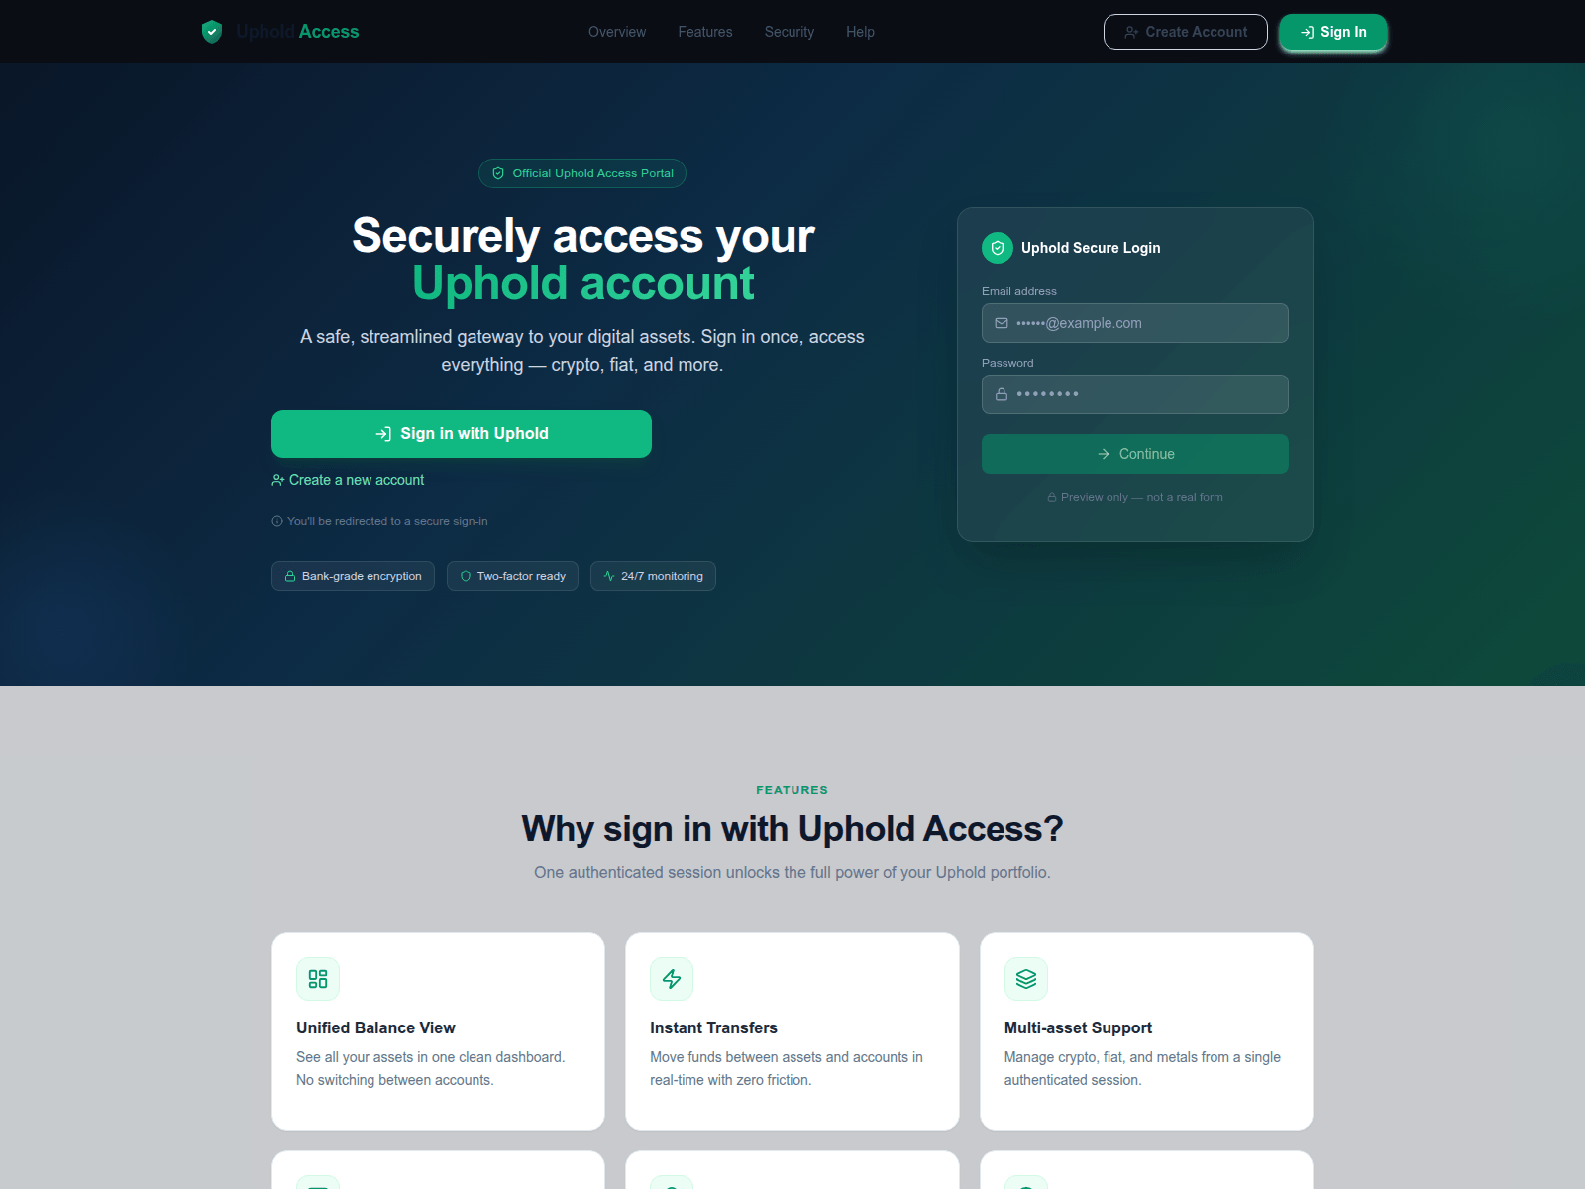Open the Security nav link
Screen dimensions: 1585x1189
point(790,32)
